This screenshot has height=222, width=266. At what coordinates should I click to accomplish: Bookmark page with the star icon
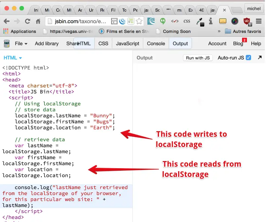click(139, 21)
